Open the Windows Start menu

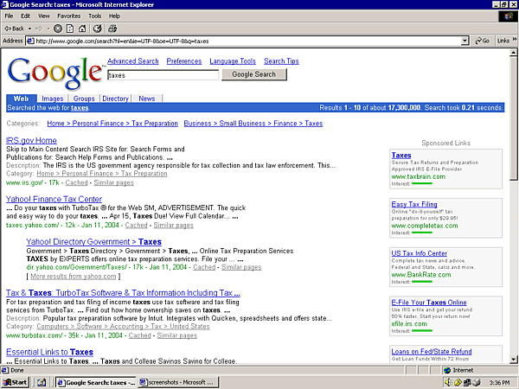(x=16, y=381)
